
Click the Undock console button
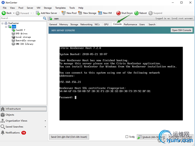point(152,137)
